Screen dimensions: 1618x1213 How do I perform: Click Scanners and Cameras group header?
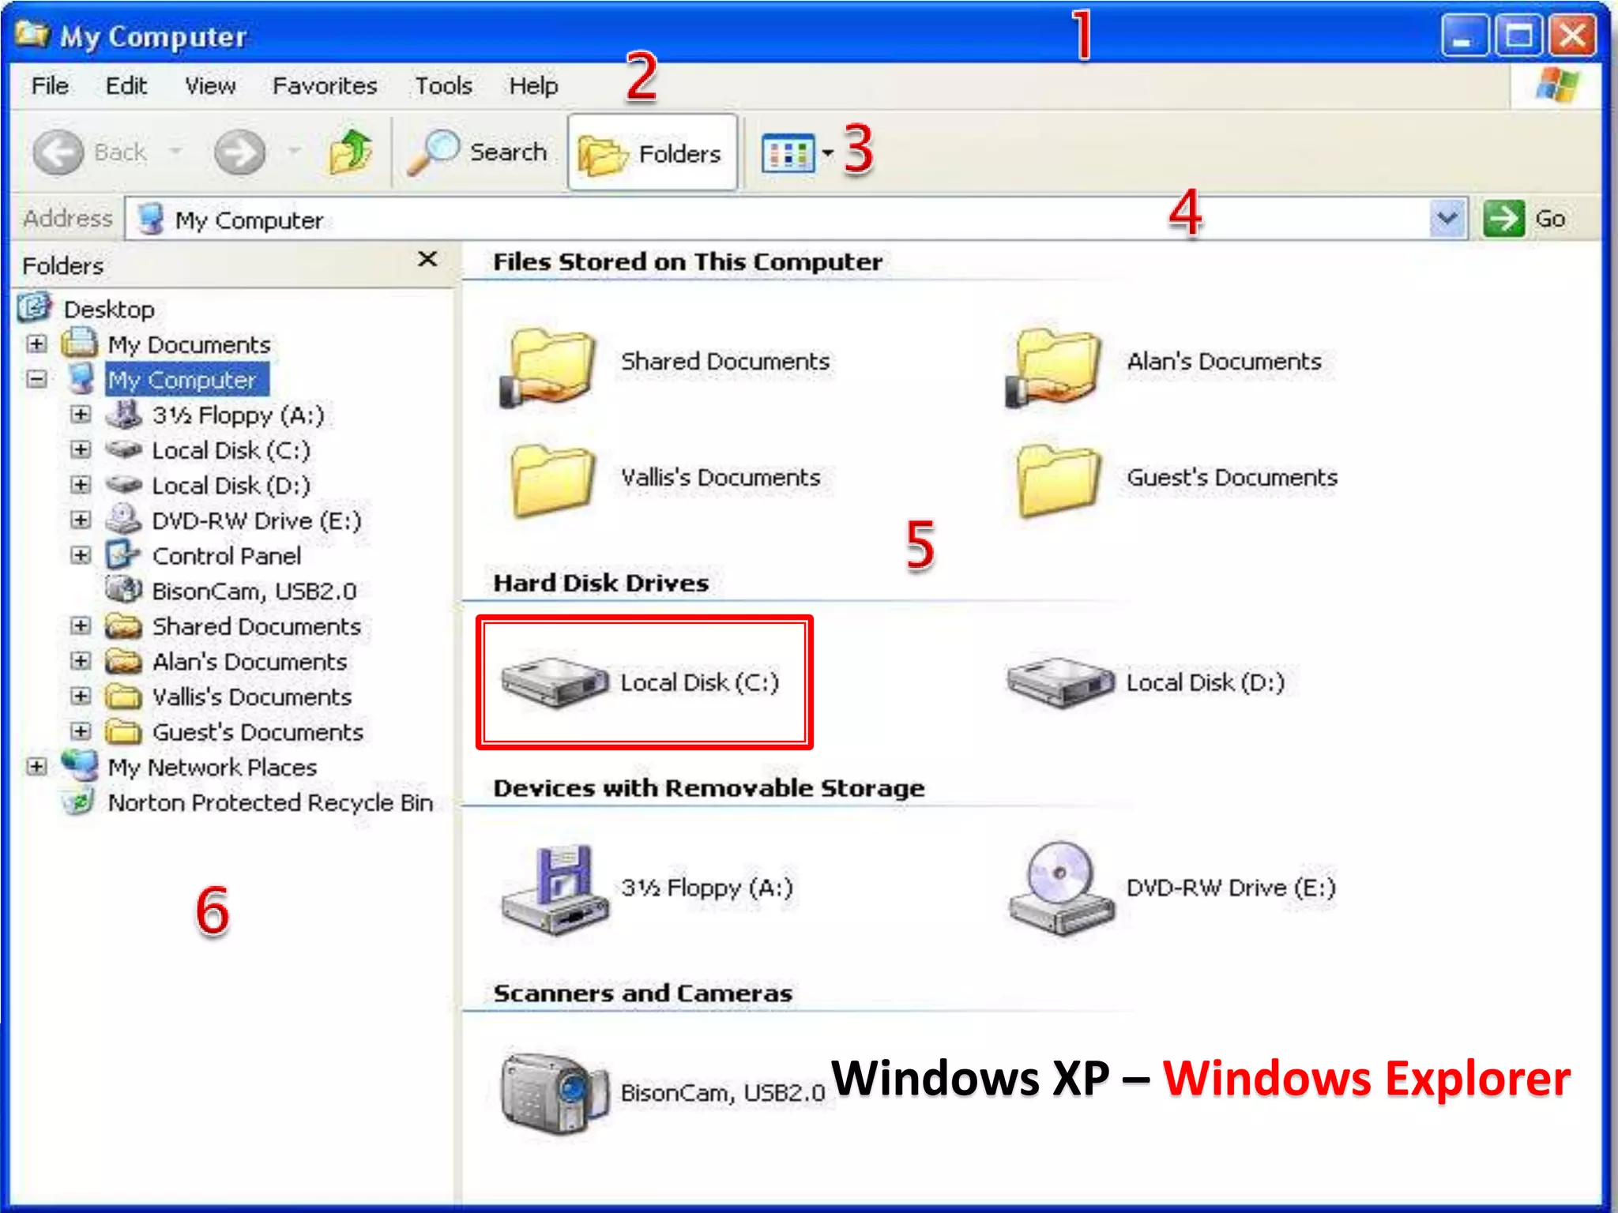[642, 993]
